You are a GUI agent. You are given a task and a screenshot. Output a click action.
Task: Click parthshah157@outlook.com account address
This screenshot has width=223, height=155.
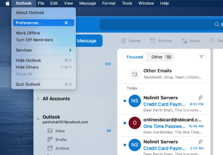pos(65,122)
